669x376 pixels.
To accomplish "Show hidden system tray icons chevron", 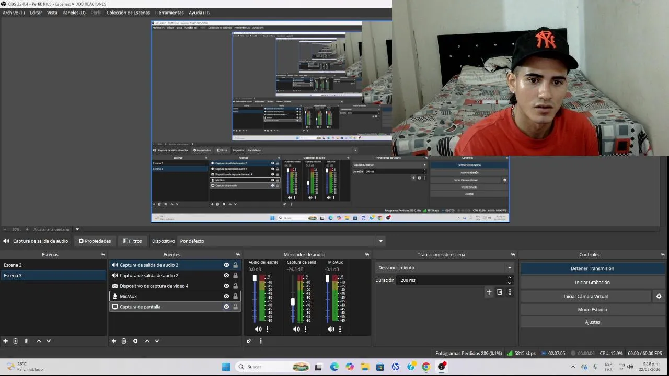I will click(573, 367).
